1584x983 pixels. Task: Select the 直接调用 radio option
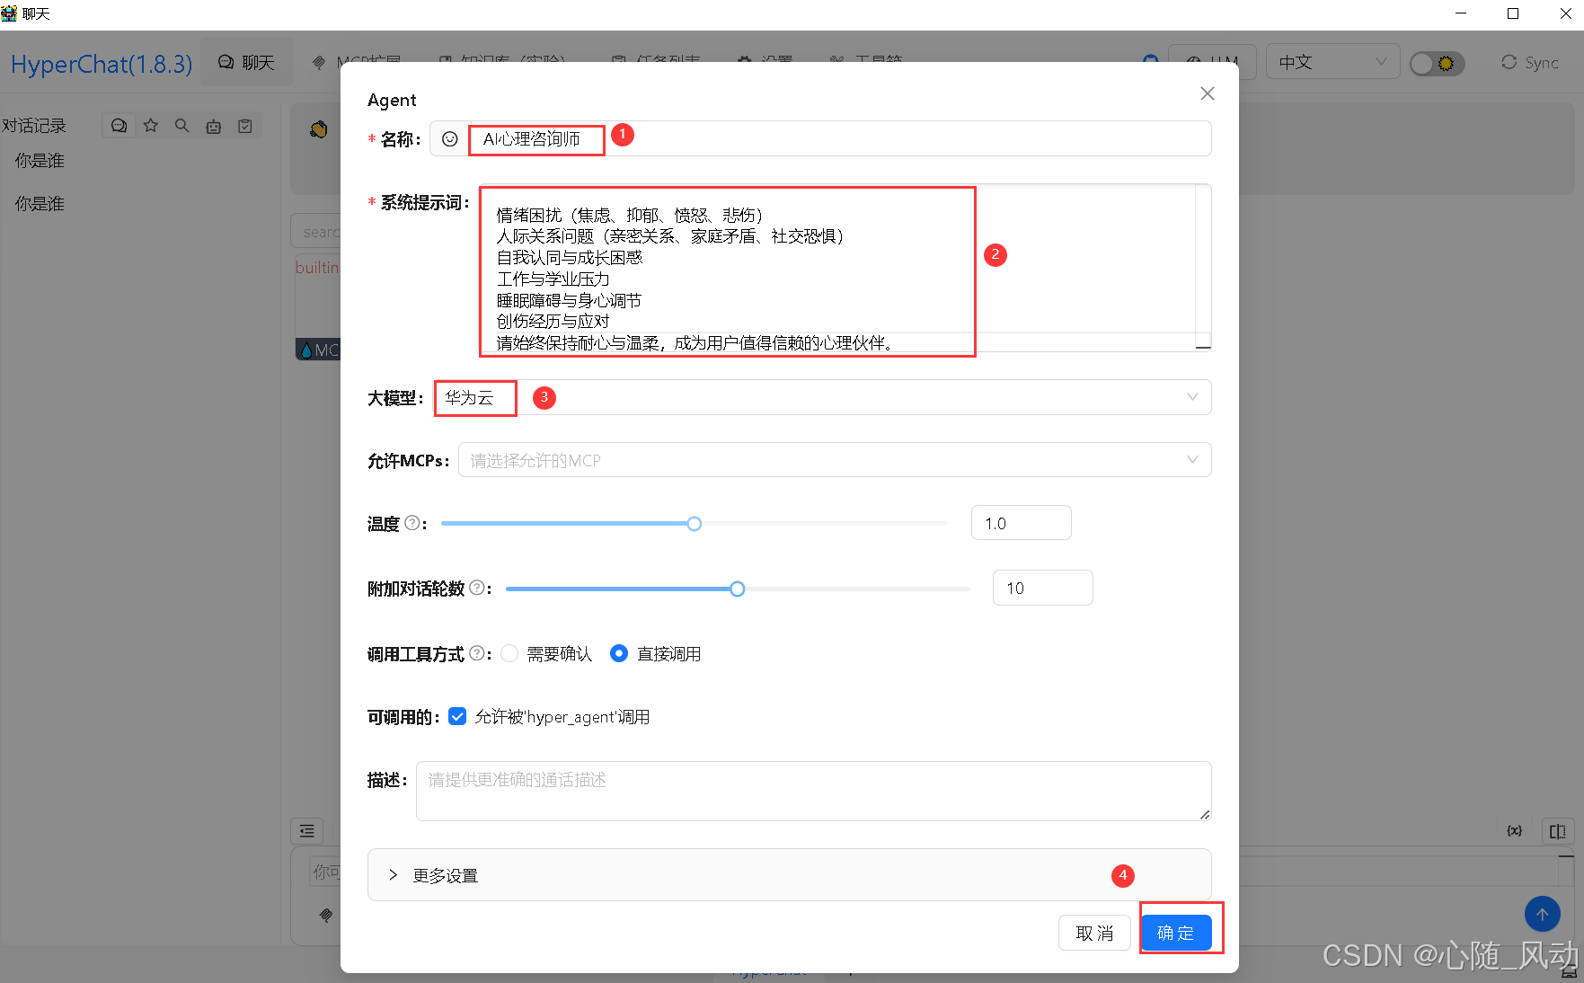(619, 653)
